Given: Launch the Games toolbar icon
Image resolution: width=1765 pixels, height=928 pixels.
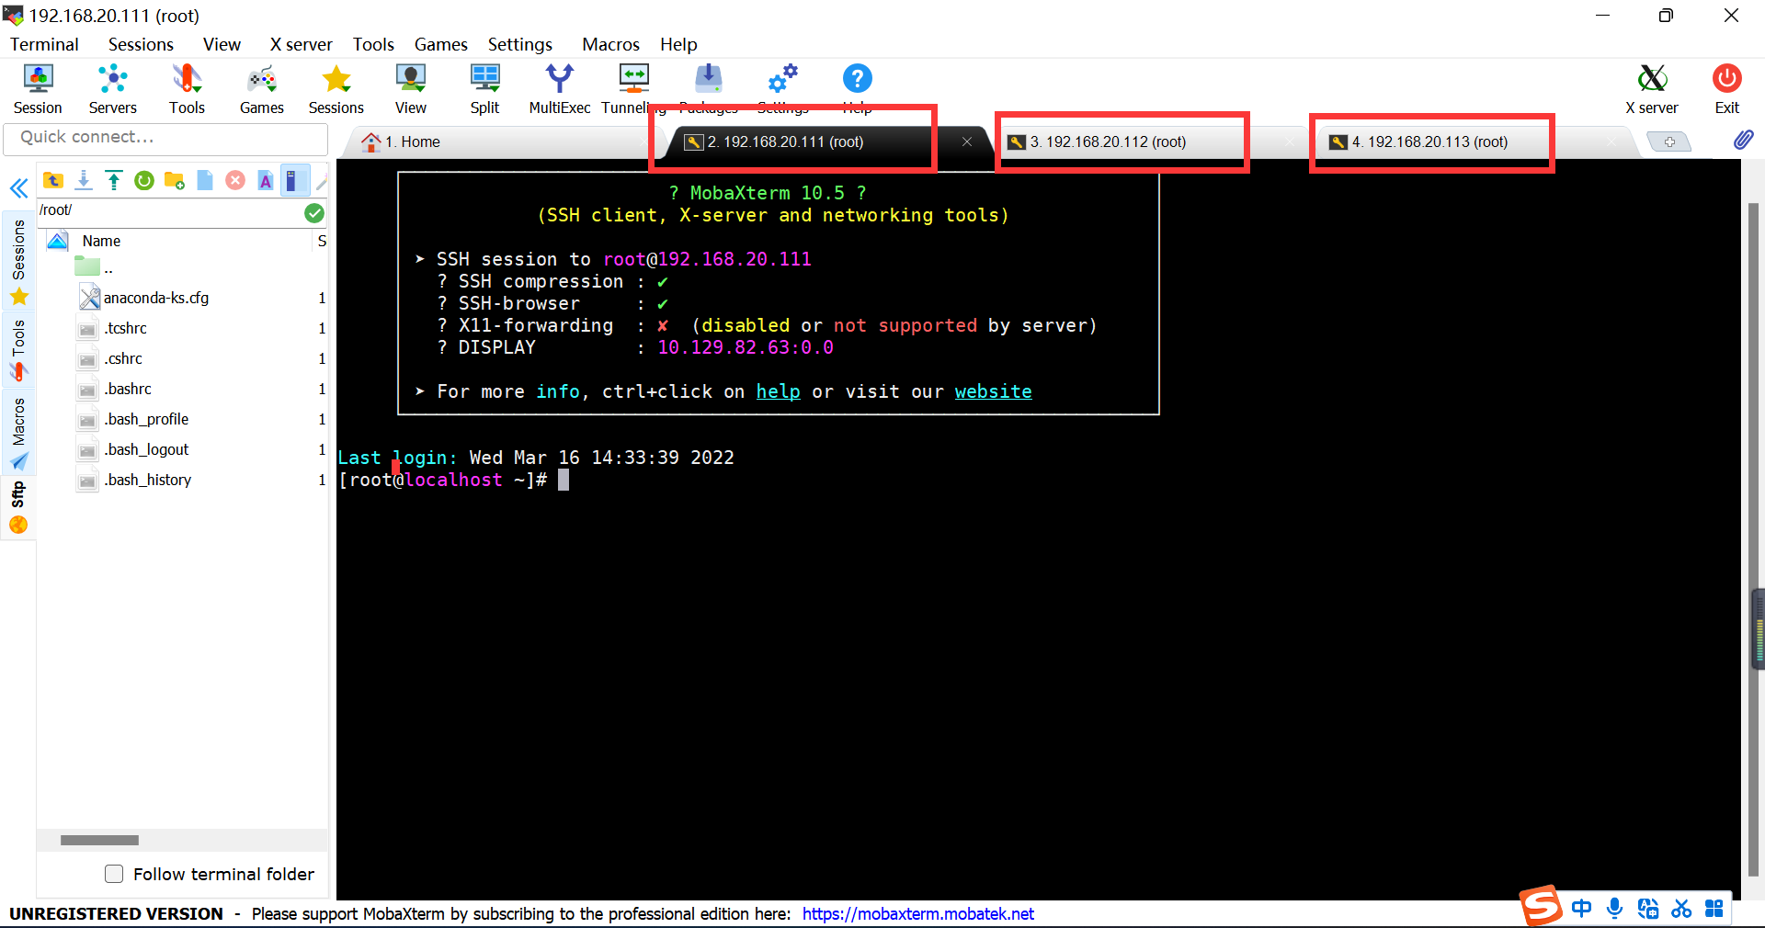Looking at the screenshot, I should pyautogui.click(x=262, y=89).
